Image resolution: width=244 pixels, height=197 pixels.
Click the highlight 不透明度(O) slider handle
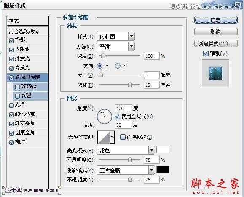130,160
